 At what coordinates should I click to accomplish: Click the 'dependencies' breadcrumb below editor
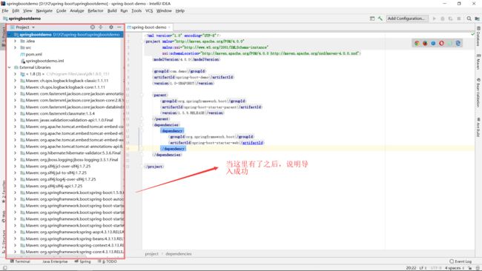(178, 253)
